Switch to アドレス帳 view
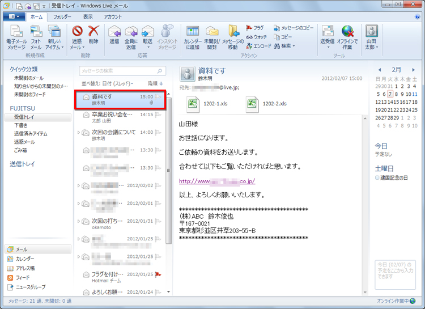The width and height of the screenshot is (425, 309). pos(21,268)
